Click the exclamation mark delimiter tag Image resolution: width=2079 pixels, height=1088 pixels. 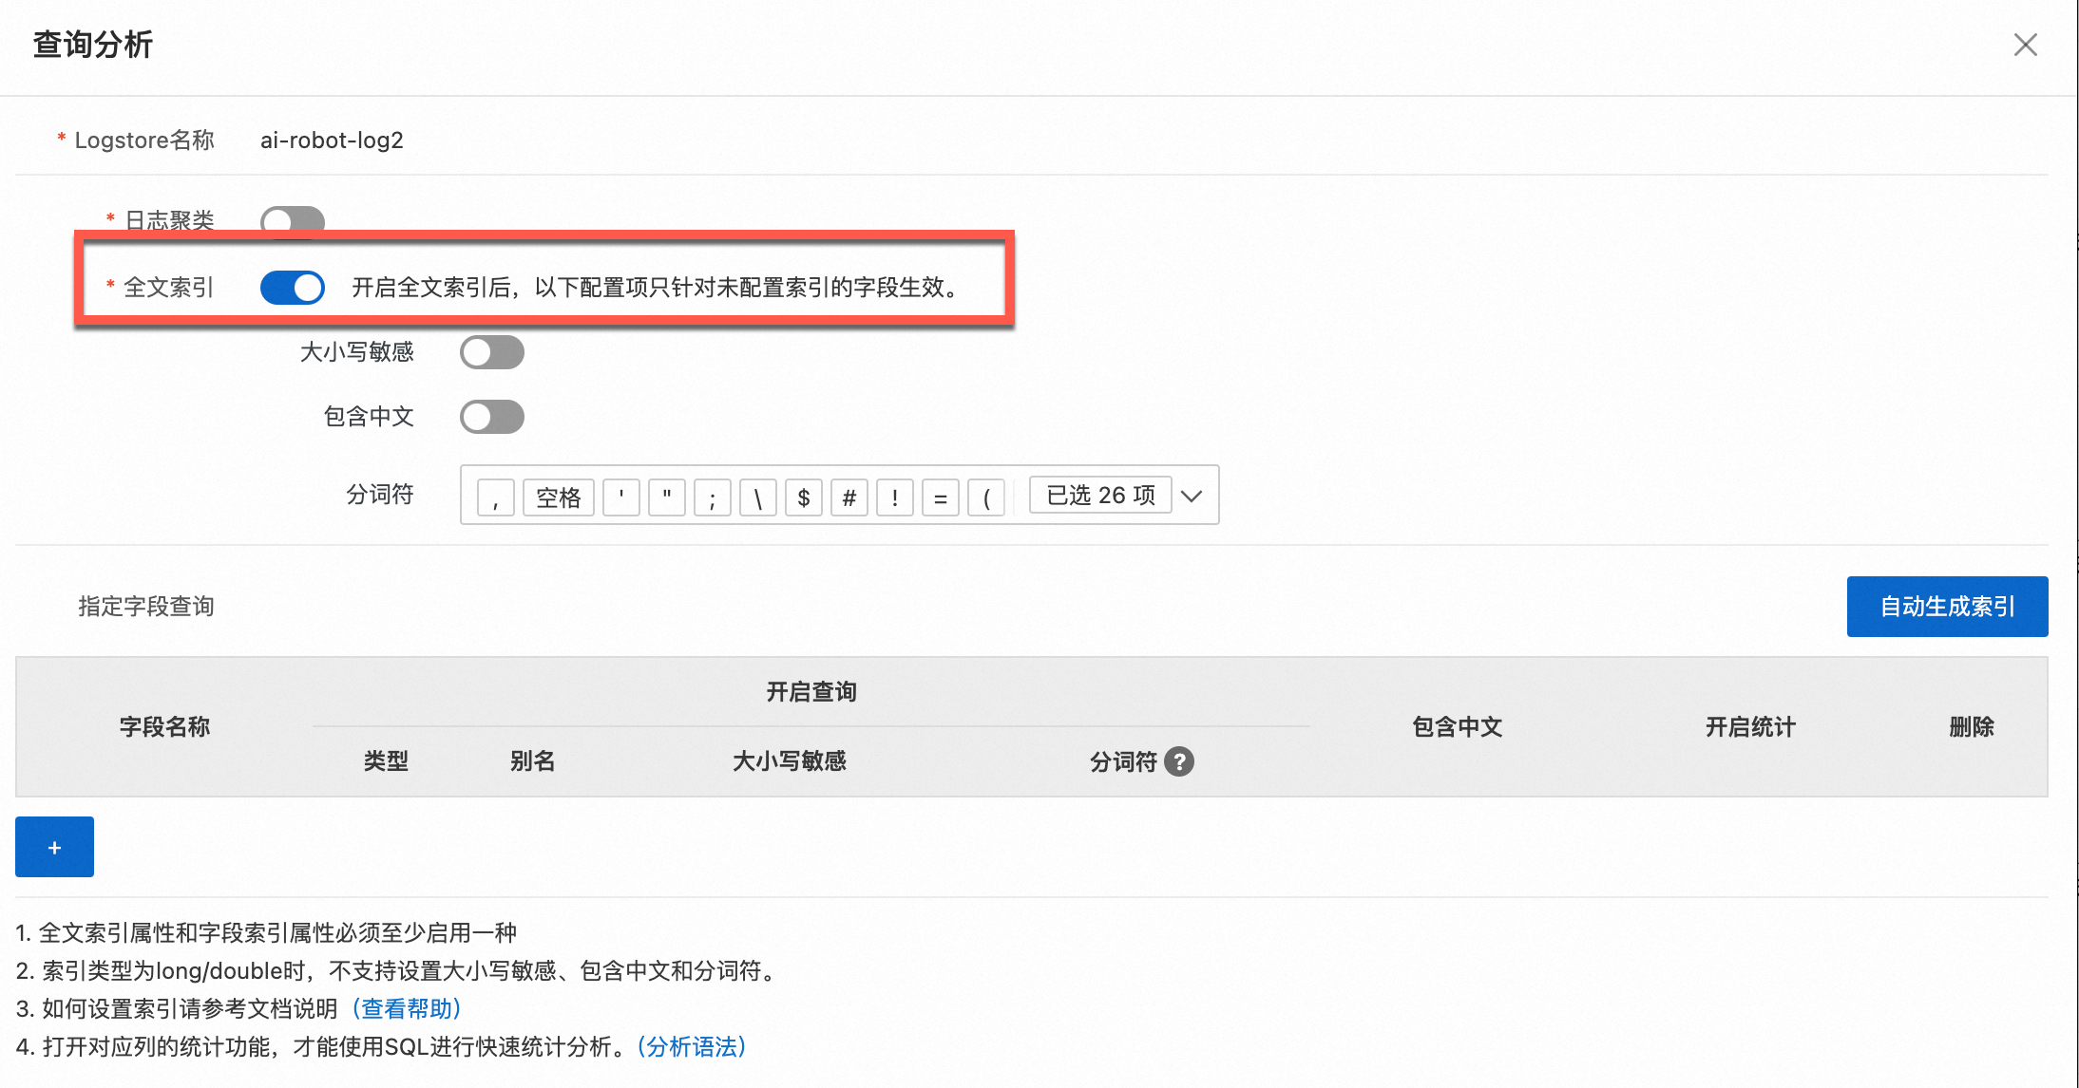(895, 497)
